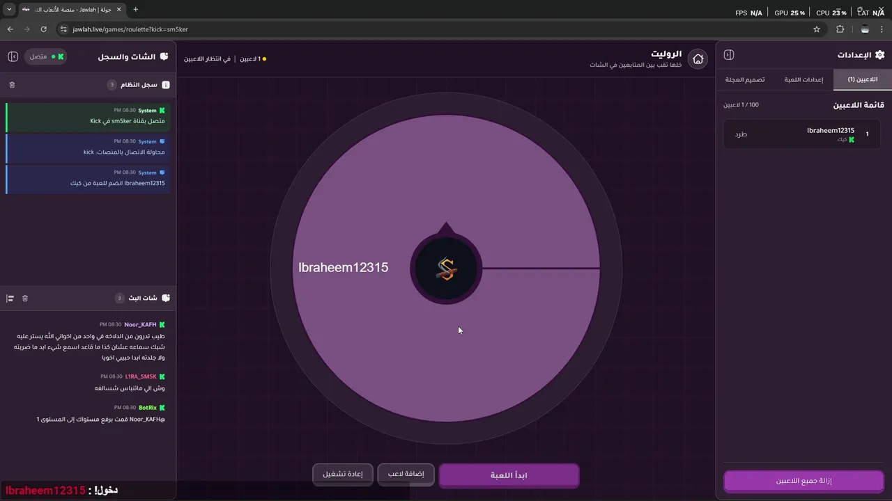Click إزالة جميع اللاعبين button
This screenshot has width=892, height=501.
pos(803,481)
